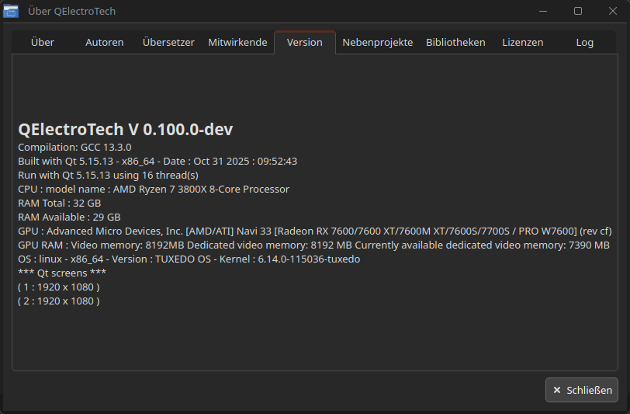The width and height of the screenshot is (630, 414).
Task: Click the GPU RAM video memory line
Action: [313, 245]
